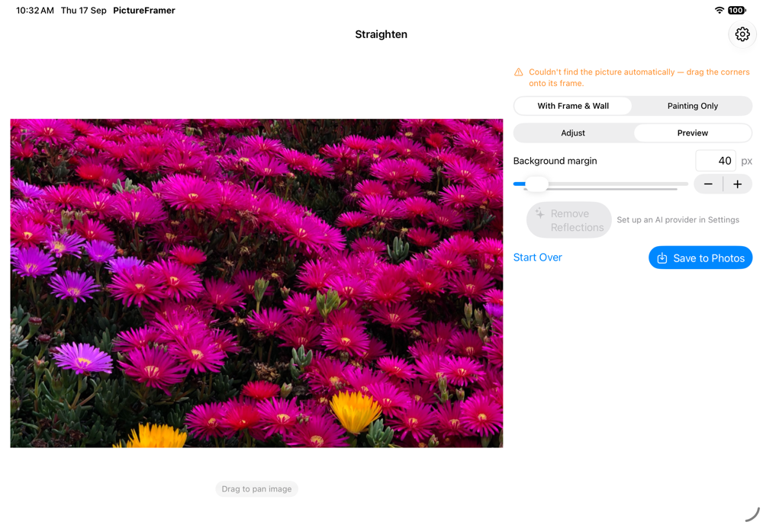Click the flower painting preview image
The height and width of the screenshot is (525, 763).
pyautogui.click(x=256, y=283)
